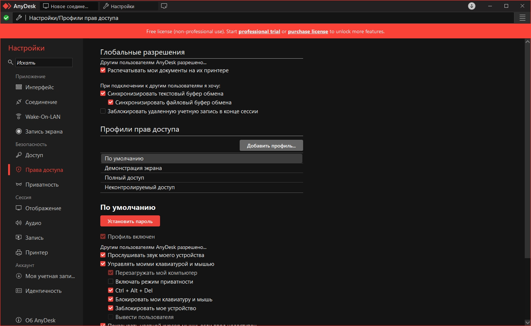Screen dimensions: 531x326
Task: Select the Неконтролируемый доступ profile
Action: click(202, 187)
